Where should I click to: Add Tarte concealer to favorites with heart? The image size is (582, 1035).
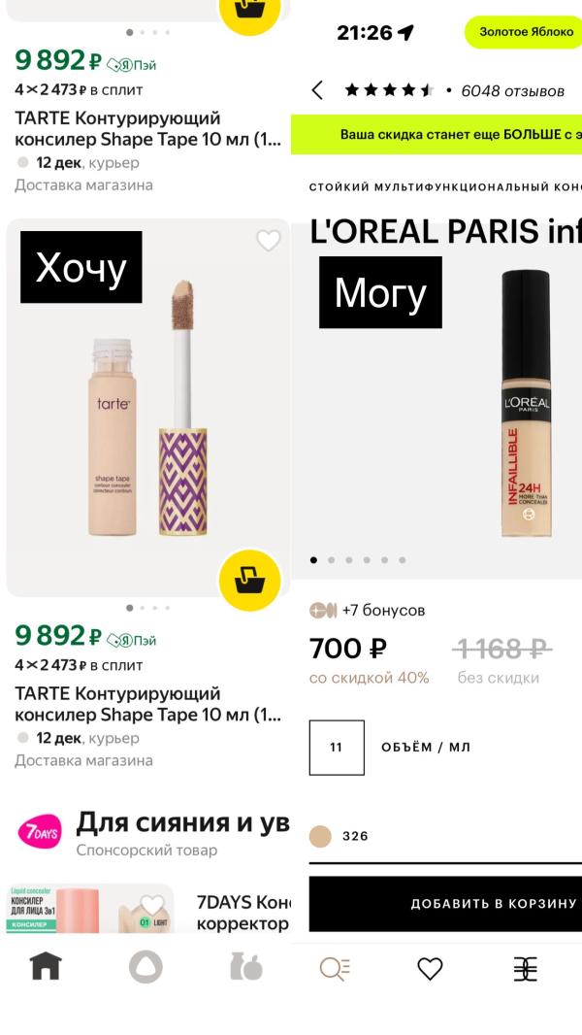tap(269, 240)
